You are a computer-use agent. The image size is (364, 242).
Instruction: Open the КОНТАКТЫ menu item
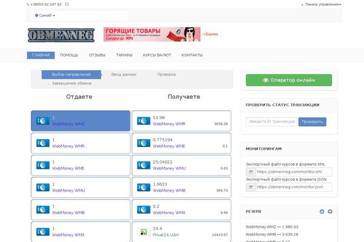click(192, 55)
